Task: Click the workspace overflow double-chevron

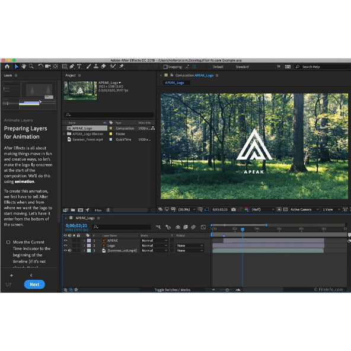Action: click(x=279, y=66)
